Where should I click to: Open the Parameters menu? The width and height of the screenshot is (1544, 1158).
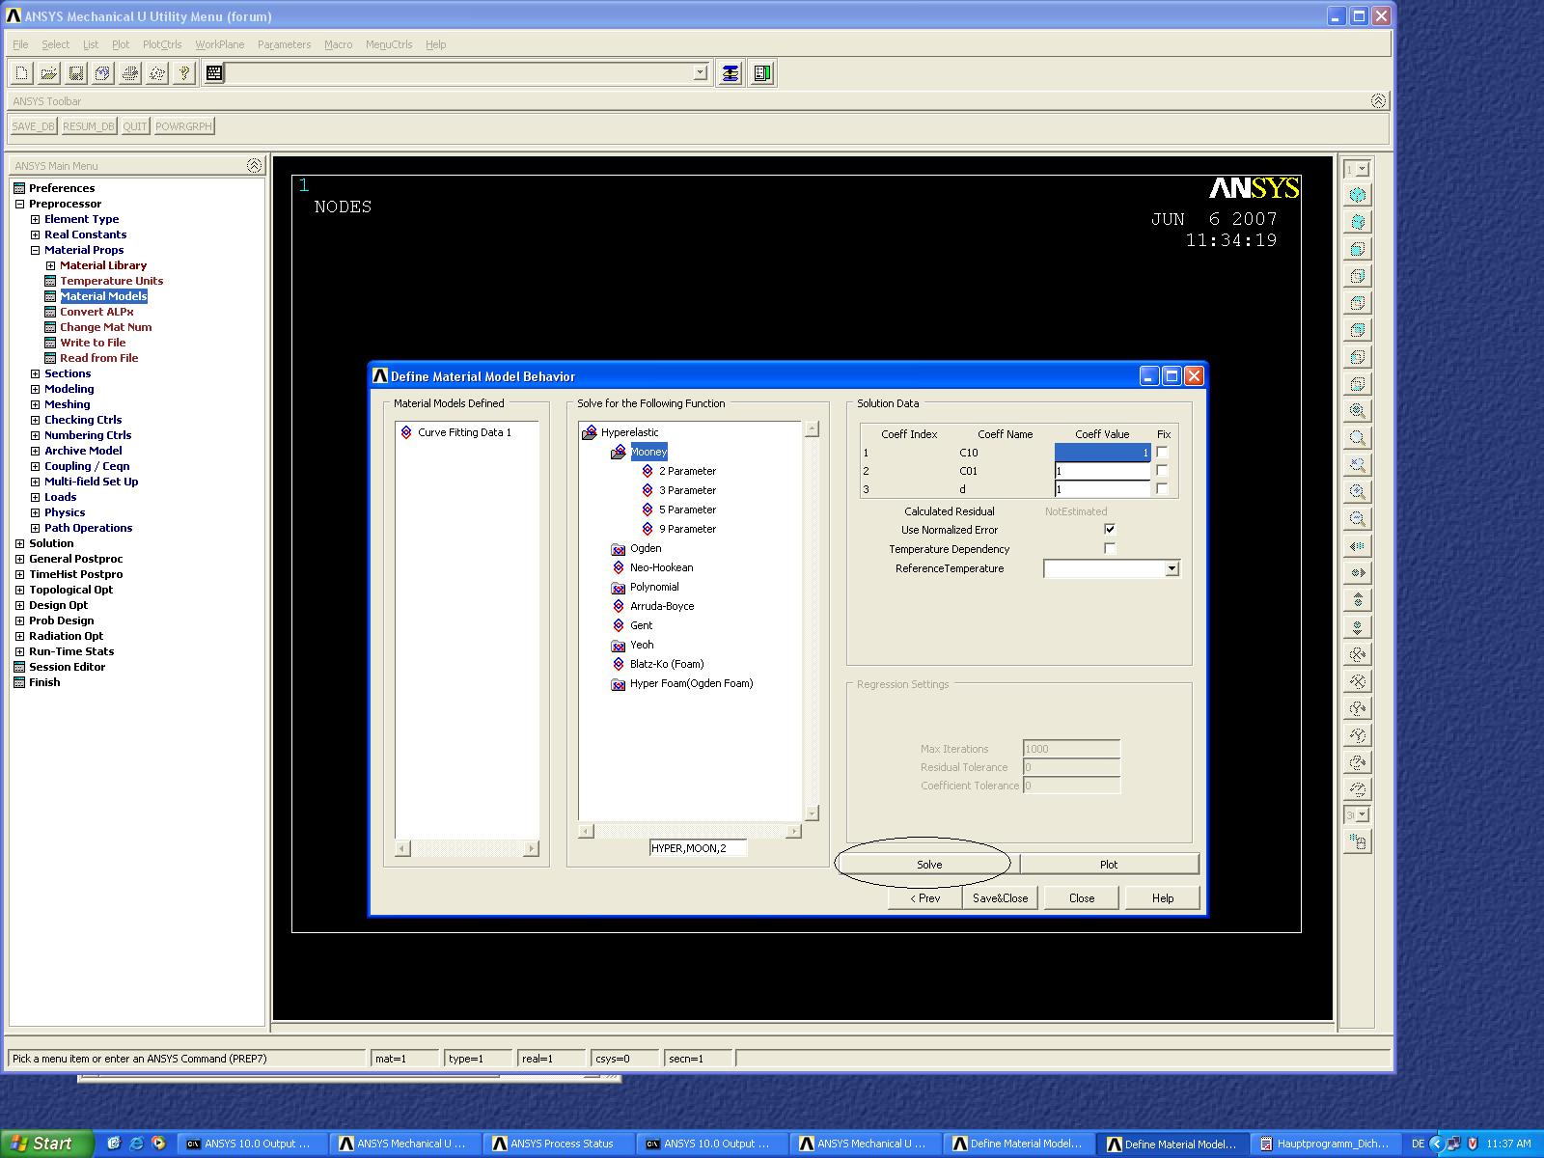point(284,44)
